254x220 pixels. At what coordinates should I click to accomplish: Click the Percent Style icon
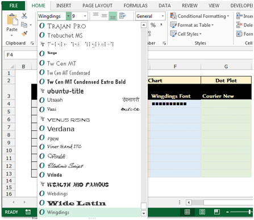click(153, 25)
